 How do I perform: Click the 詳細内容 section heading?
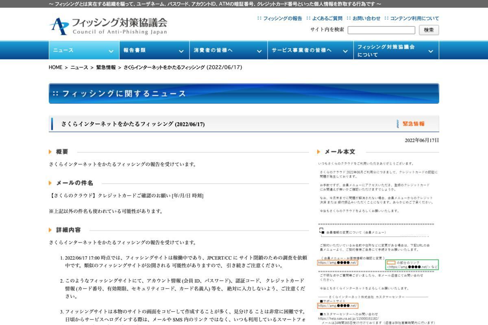(68, 230)
